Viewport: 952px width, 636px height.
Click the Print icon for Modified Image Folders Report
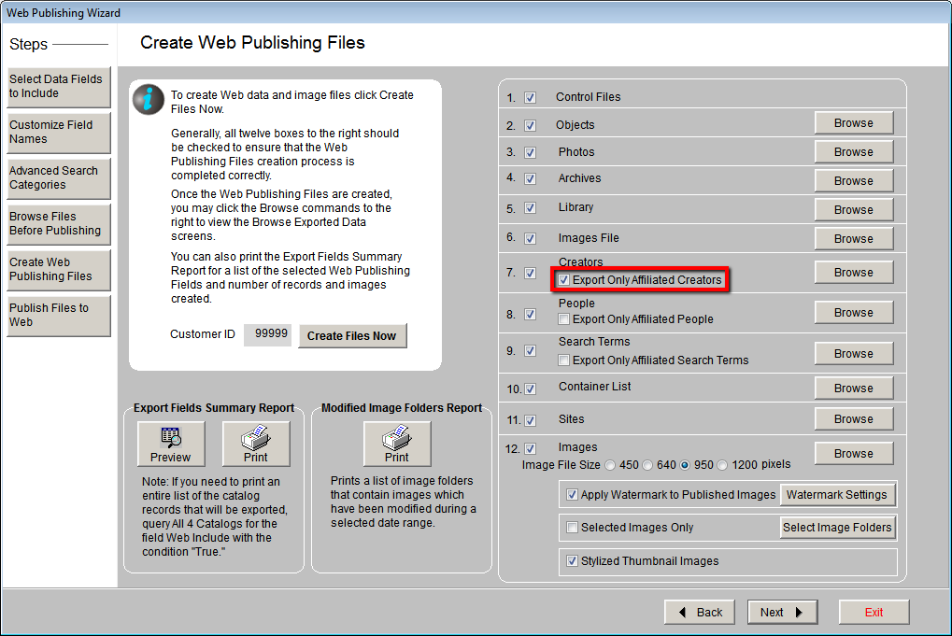coord(396,444)
